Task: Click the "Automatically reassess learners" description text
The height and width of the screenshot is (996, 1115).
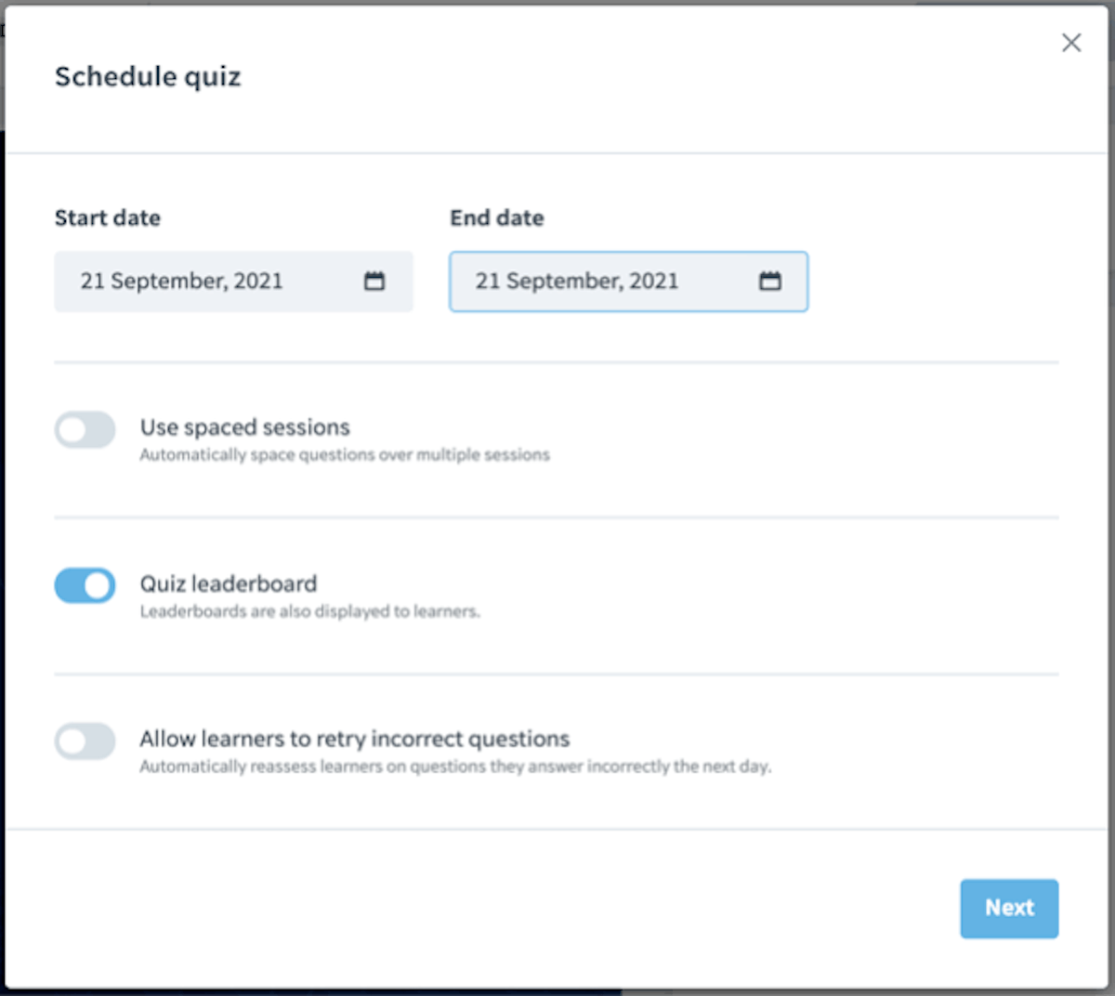Action: (455, 767)
